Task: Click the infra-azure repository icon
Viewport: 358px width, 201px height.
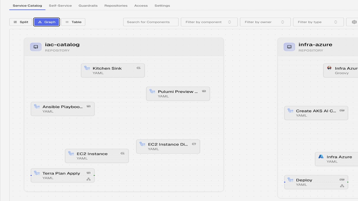Action: coord(289,47)
